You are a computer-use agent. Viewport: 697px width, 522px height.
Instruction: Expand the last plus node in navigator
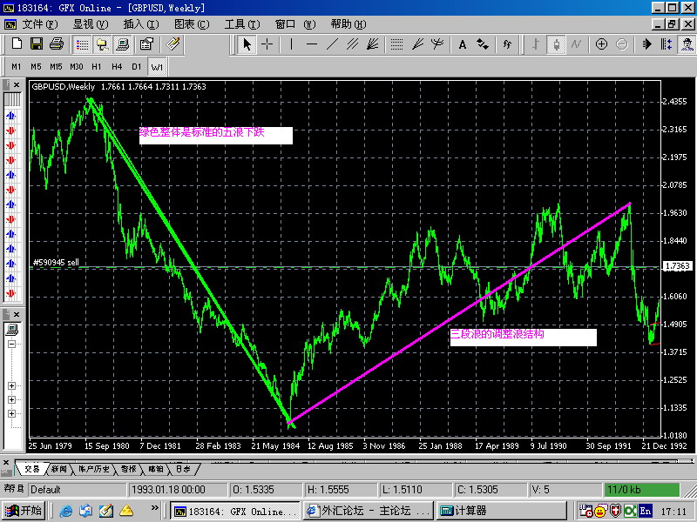(x=11, y=413)
